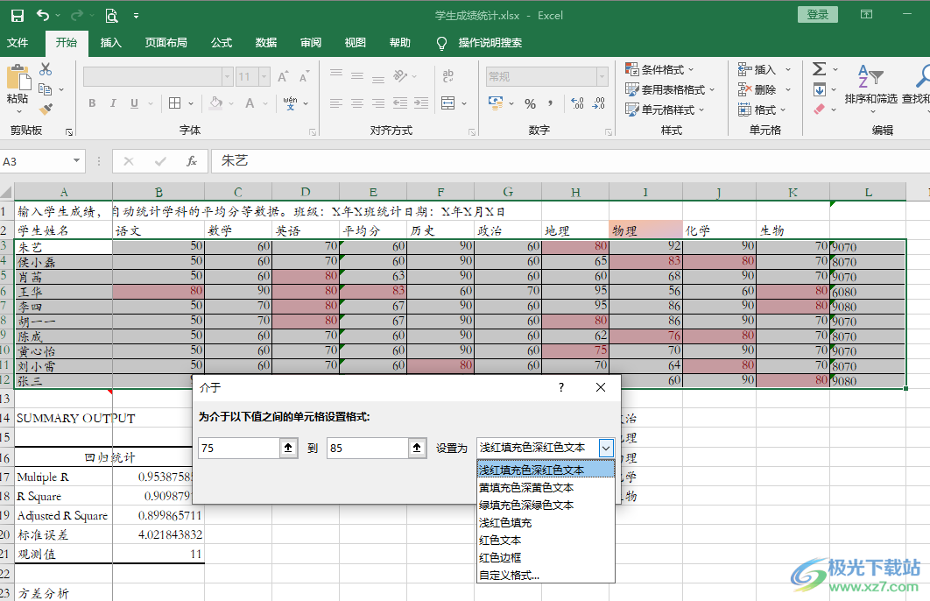This screenshot has width=930, height=601.
Task: Decrease font size with small A icon
Action: [304, 76]
